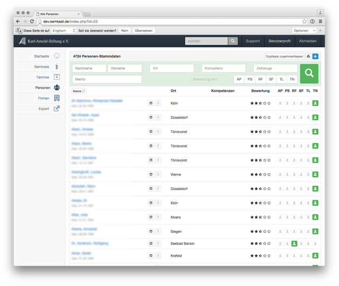Click the magnifier icon in top search bar

[233, 41]
